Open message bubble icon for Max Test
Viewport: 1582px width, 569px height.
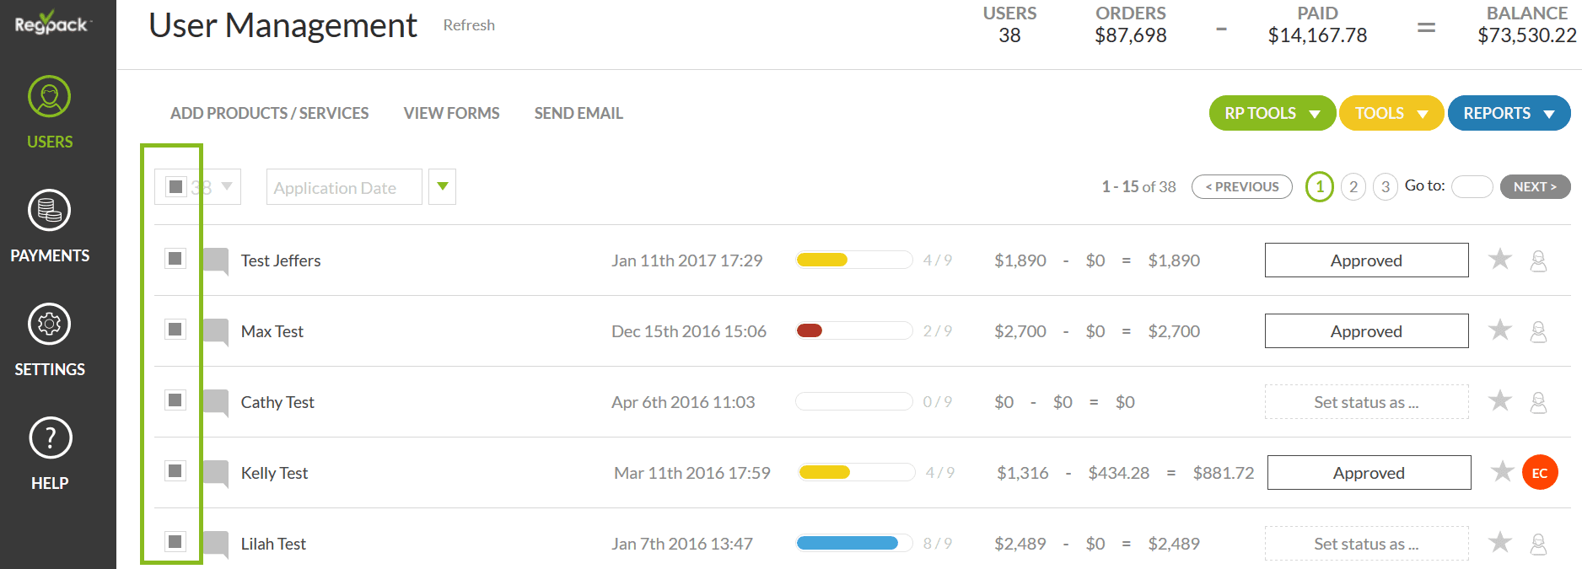[216, 331]
